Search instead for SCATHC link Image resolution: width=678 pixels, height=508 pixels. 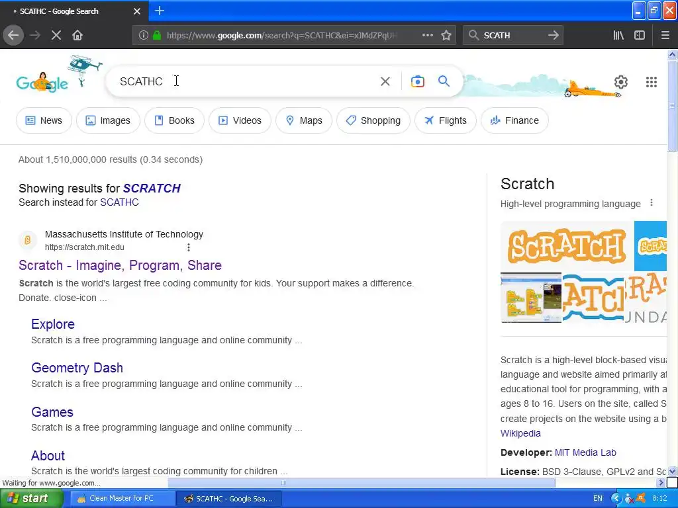click(x=119, y=202)
